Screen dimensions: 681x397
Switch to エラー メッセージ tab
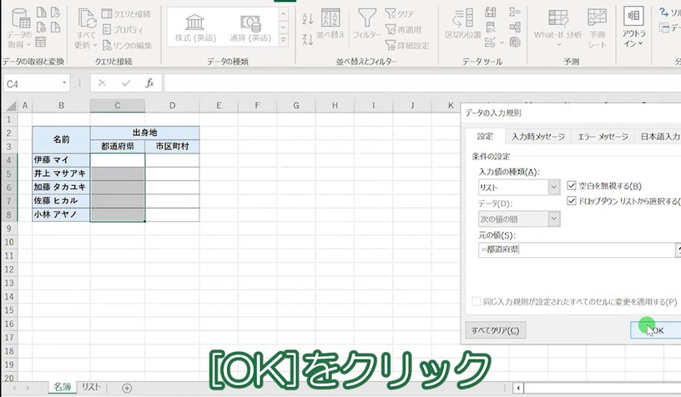click(x=603, y=137)
